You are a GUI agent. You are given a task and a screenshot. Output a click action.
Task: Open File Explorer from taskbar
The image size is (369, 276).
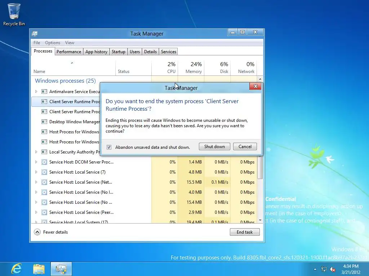click(x=39, y=269)
